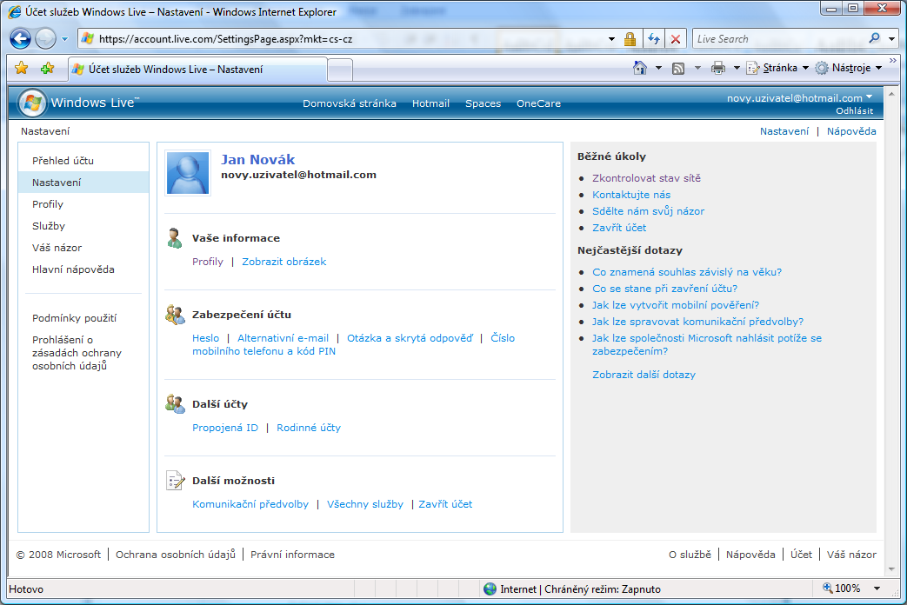Open the Všechny služby link
The height and width of the screenshot is (605, 907).
coord(365,504)
